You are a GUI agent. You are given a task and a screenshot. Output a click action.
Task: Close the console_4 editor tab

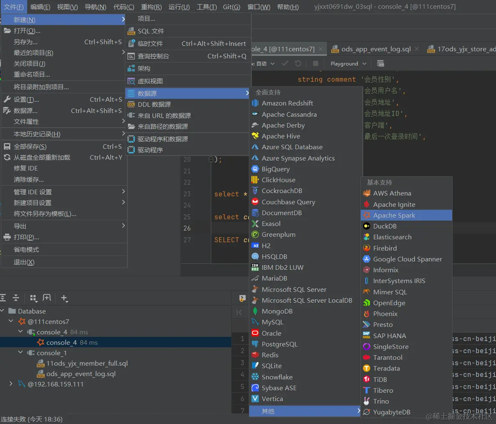321,49
